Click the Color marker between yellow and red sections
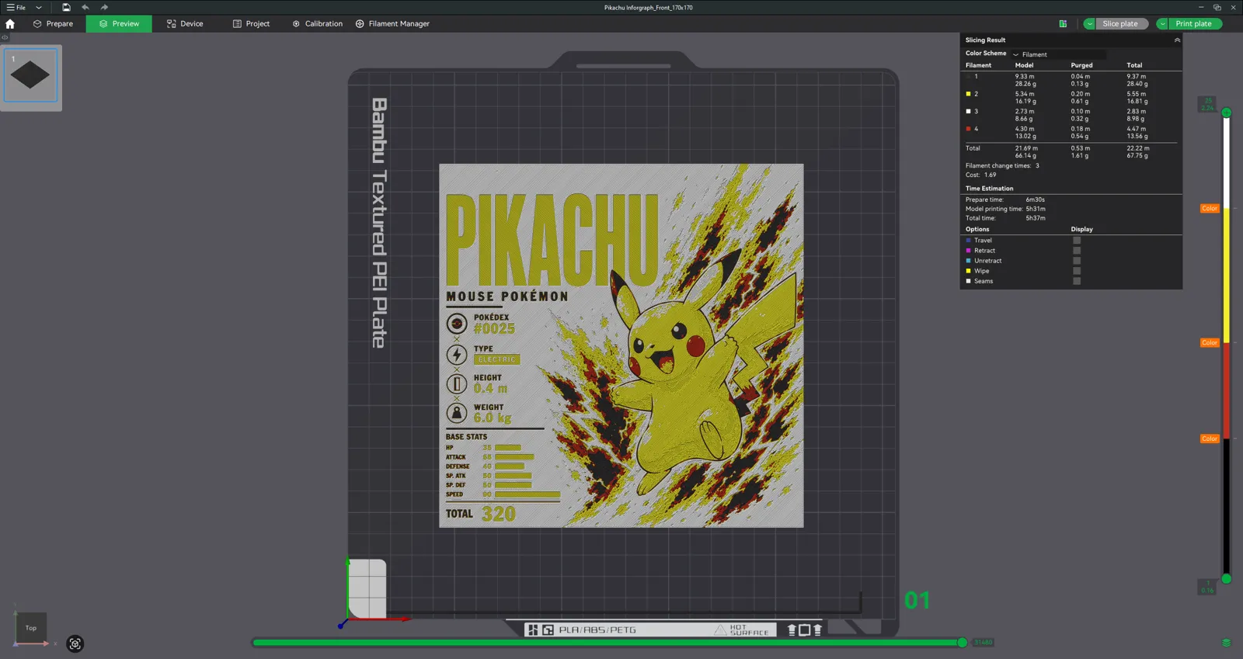 [1210, 343]
